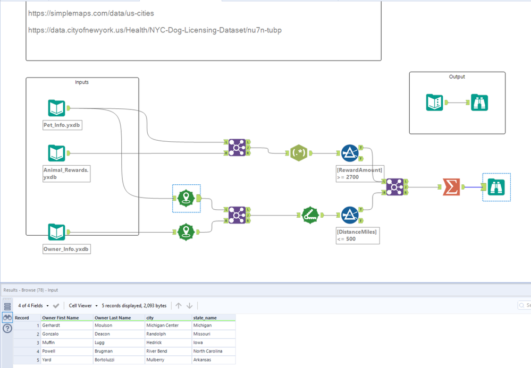Click the Owner Last Name column header

119,318
